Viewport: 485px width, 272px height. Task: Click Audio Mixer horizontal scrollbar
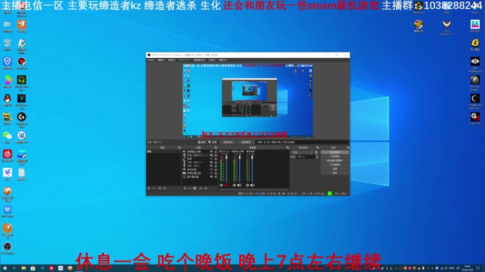coord(254,189)
